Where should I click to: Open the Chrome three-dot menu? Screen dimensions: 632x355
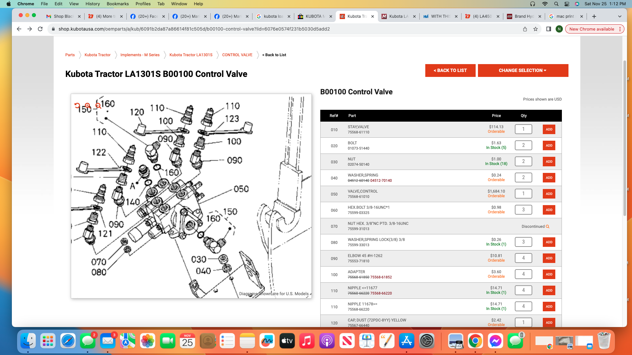(x=620, y=29)
